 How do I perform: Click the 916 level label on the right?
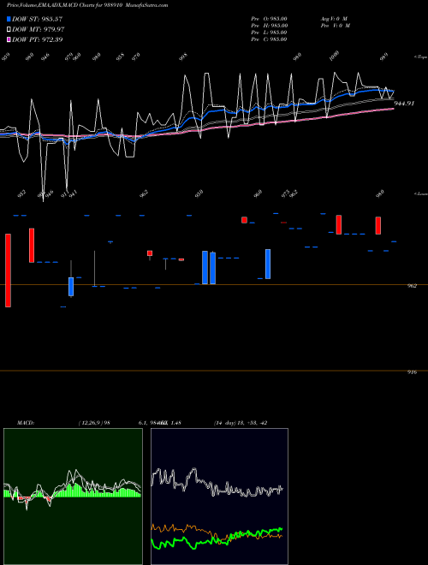coord(412,372)
